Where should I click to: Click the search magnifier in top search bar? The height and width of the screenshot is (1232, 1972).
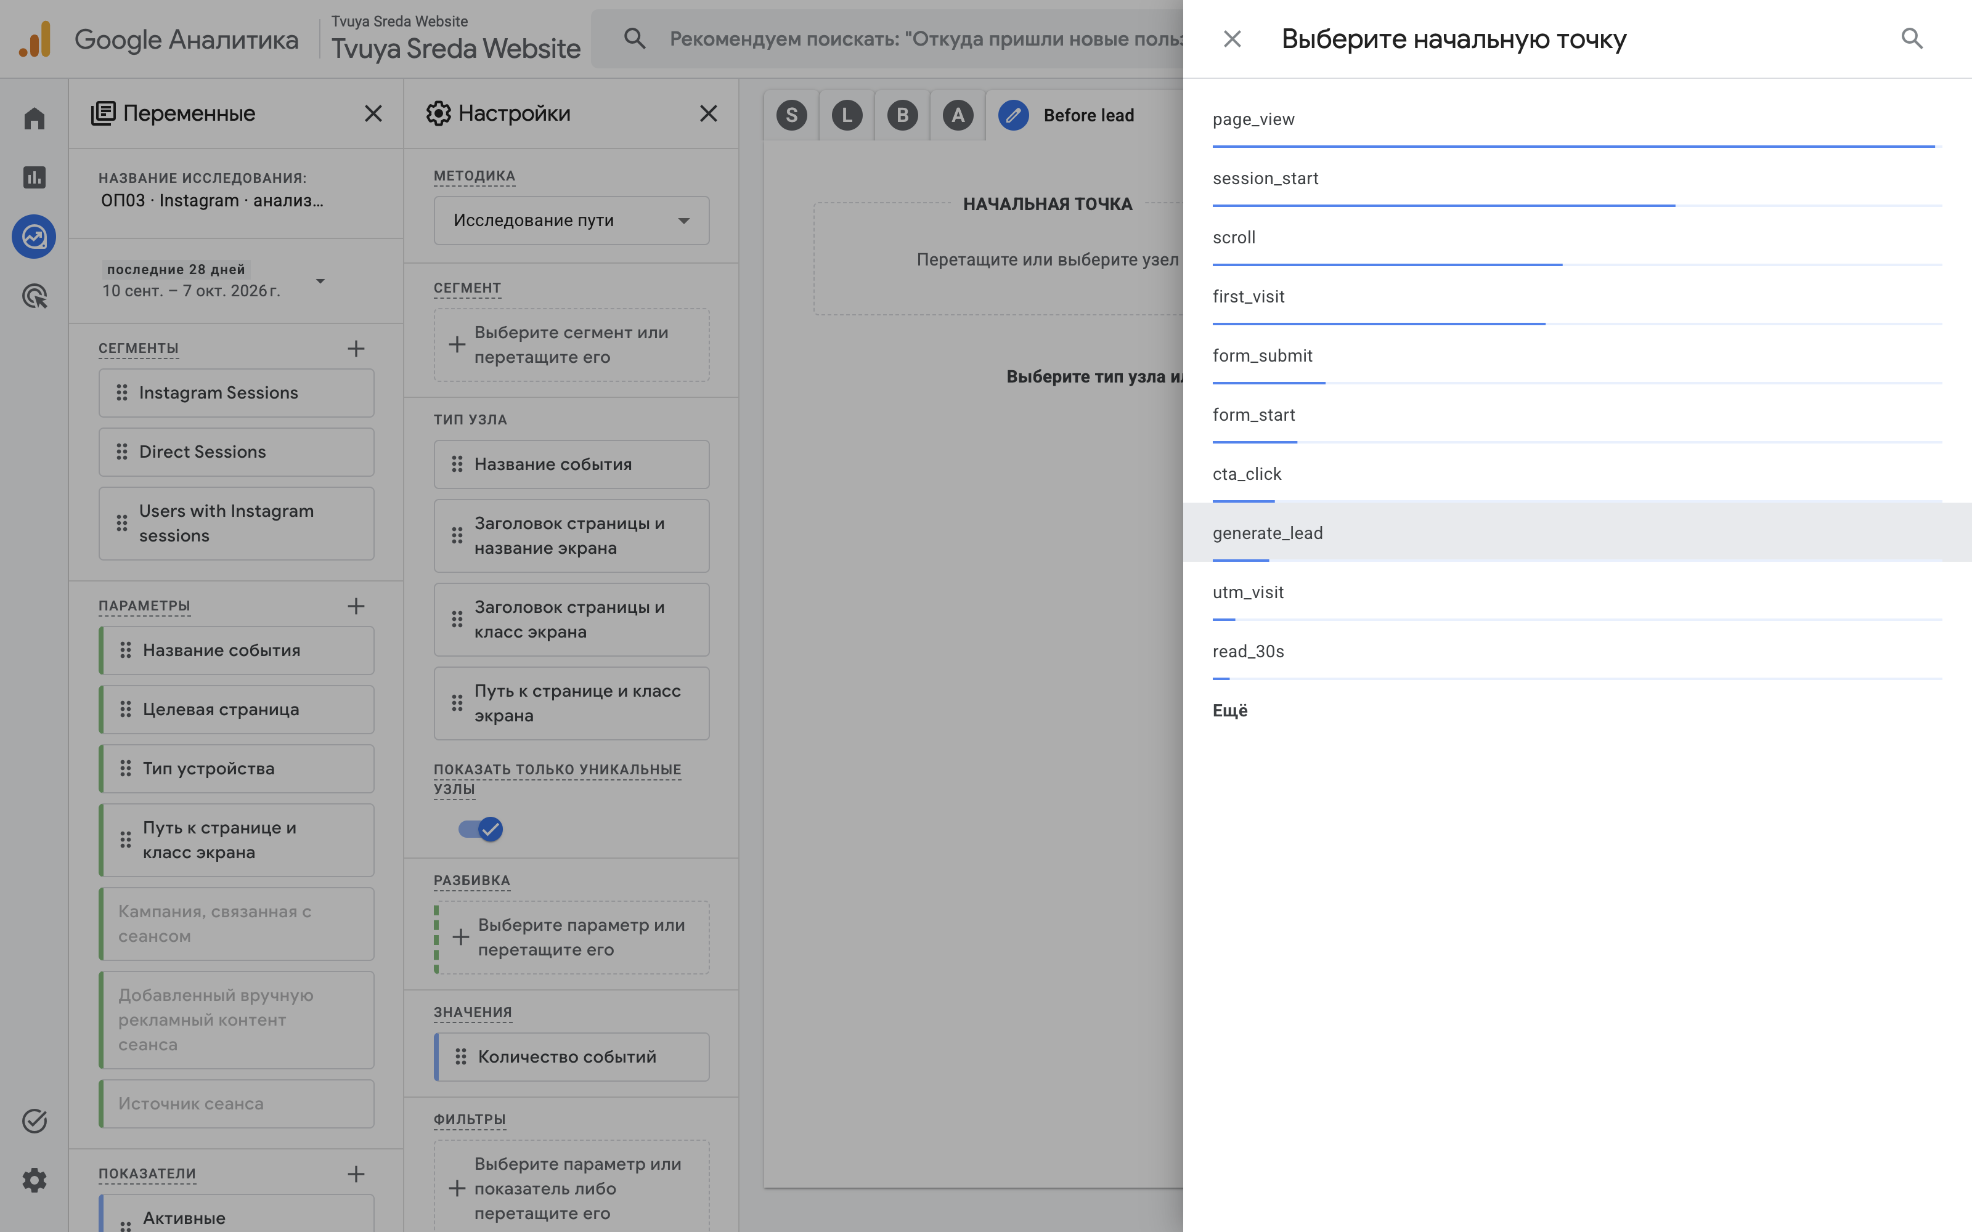click(635, 38)
